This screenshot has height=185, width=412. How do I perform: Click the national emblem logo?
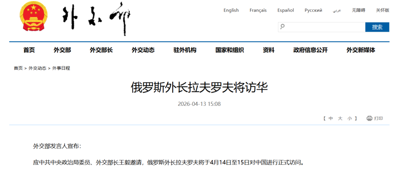click(34, 17)
